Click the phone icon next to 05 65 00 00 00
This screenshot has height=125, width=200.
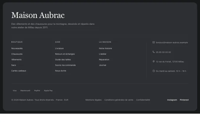[x=154, y=52]
